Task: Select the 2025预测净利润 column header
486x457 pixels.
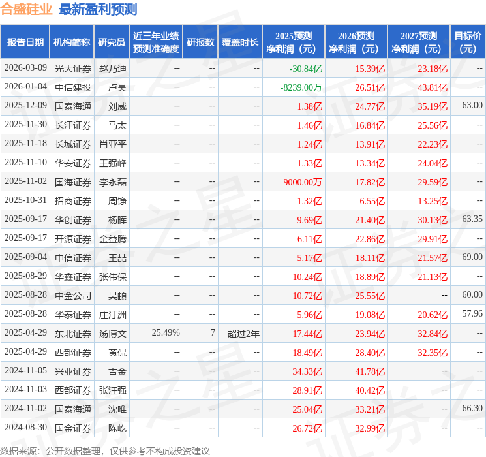Action: (293, 42)
